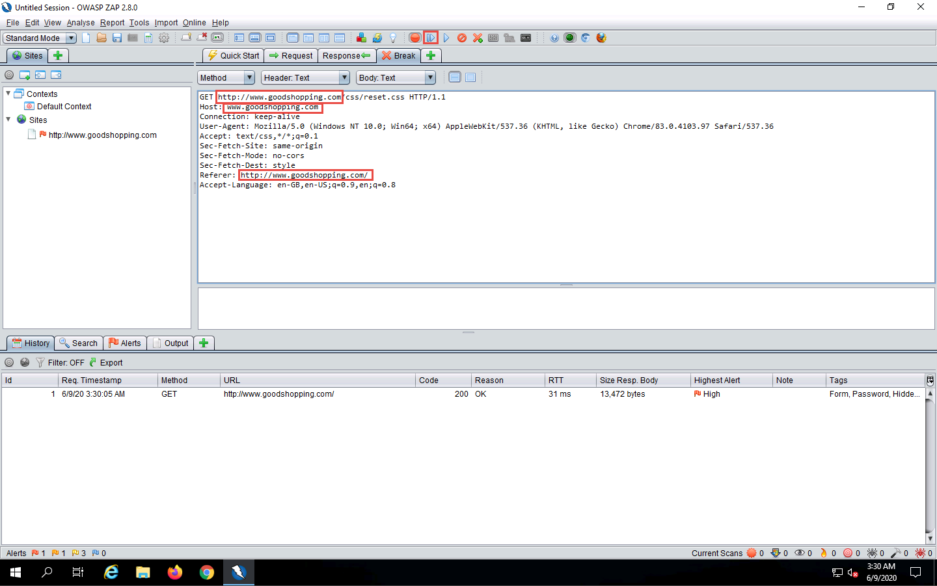The width and height of the screenshot is (937, 586).
Task: Select http://www.goodshopping.com site node
Action: click(x=102, y=135)
